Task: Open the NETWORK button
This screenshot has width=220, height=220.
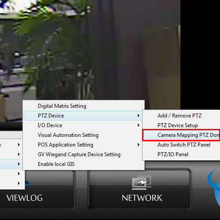Action: 139,189
